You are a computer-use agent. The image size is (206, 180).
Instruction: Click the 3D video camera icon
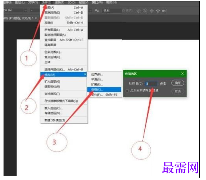point(164,11)
